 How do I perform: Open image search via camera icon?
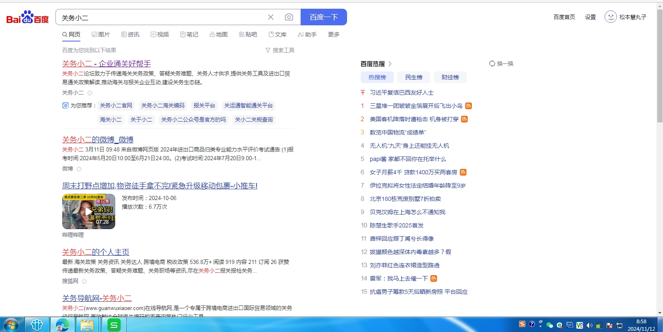tap(289, 17)
